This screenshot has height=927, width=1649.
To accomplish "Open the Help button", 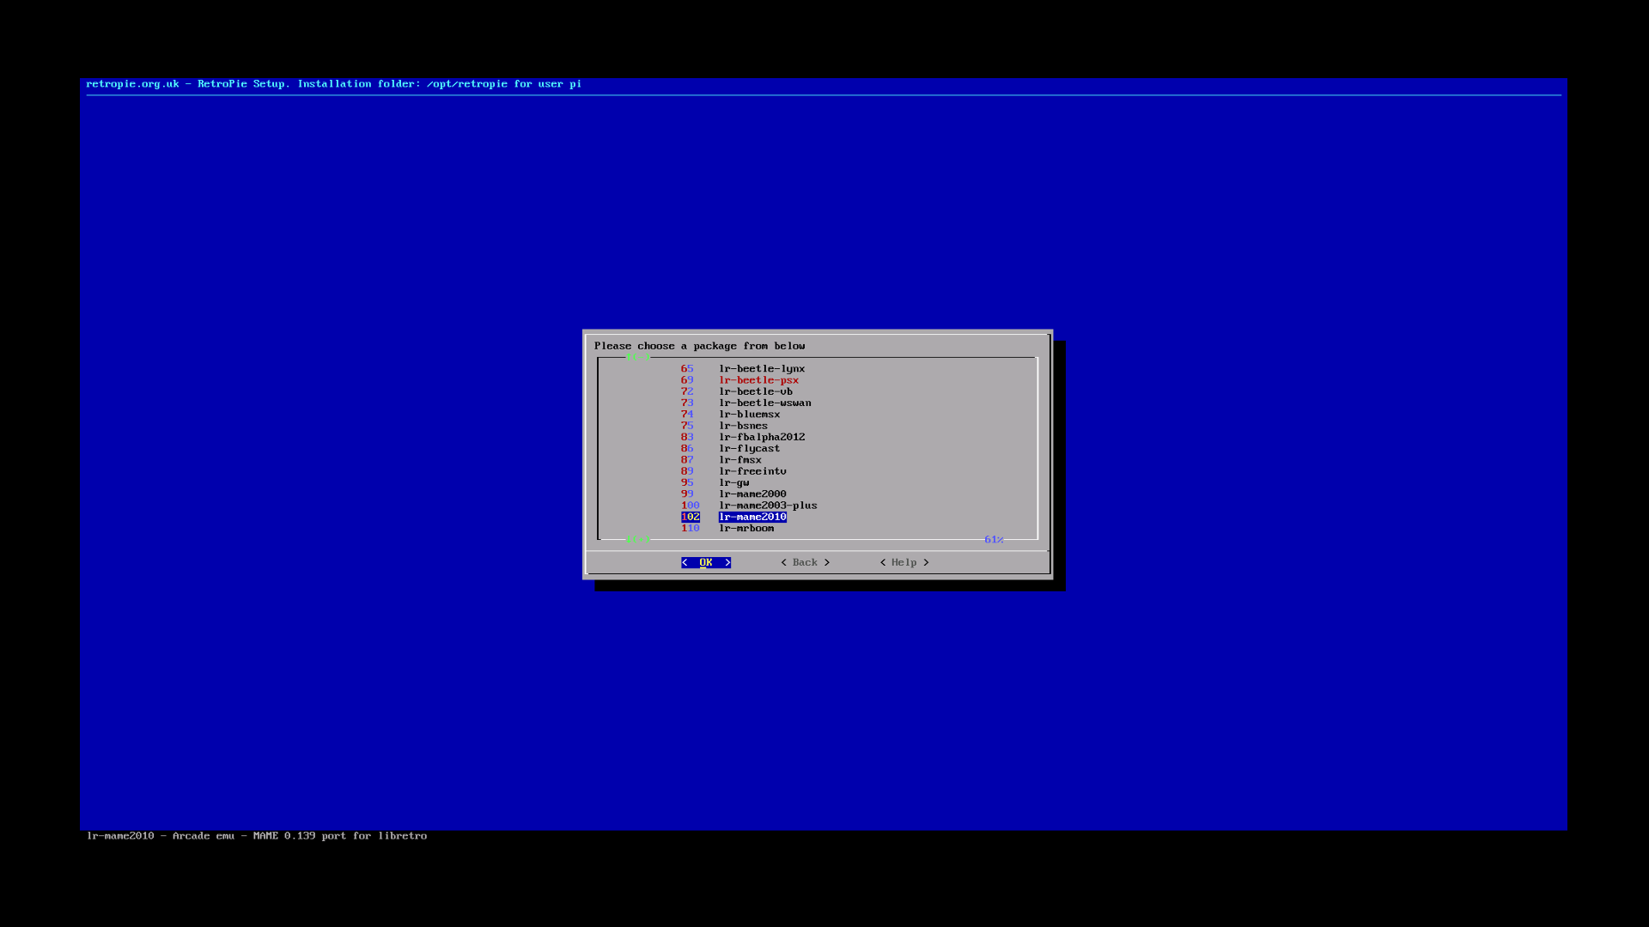I will [904, 562].
